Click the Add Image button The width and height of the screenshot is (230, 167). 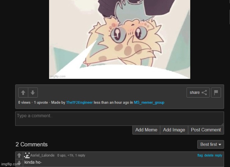[x=174, y=130]
